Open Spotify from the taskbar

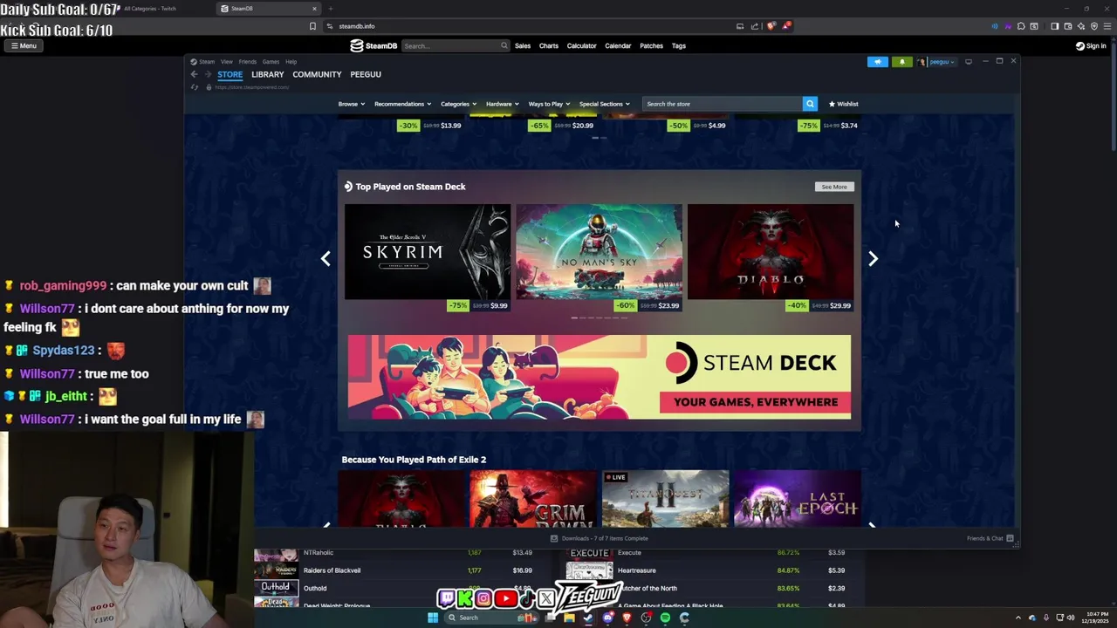(665, 618)
